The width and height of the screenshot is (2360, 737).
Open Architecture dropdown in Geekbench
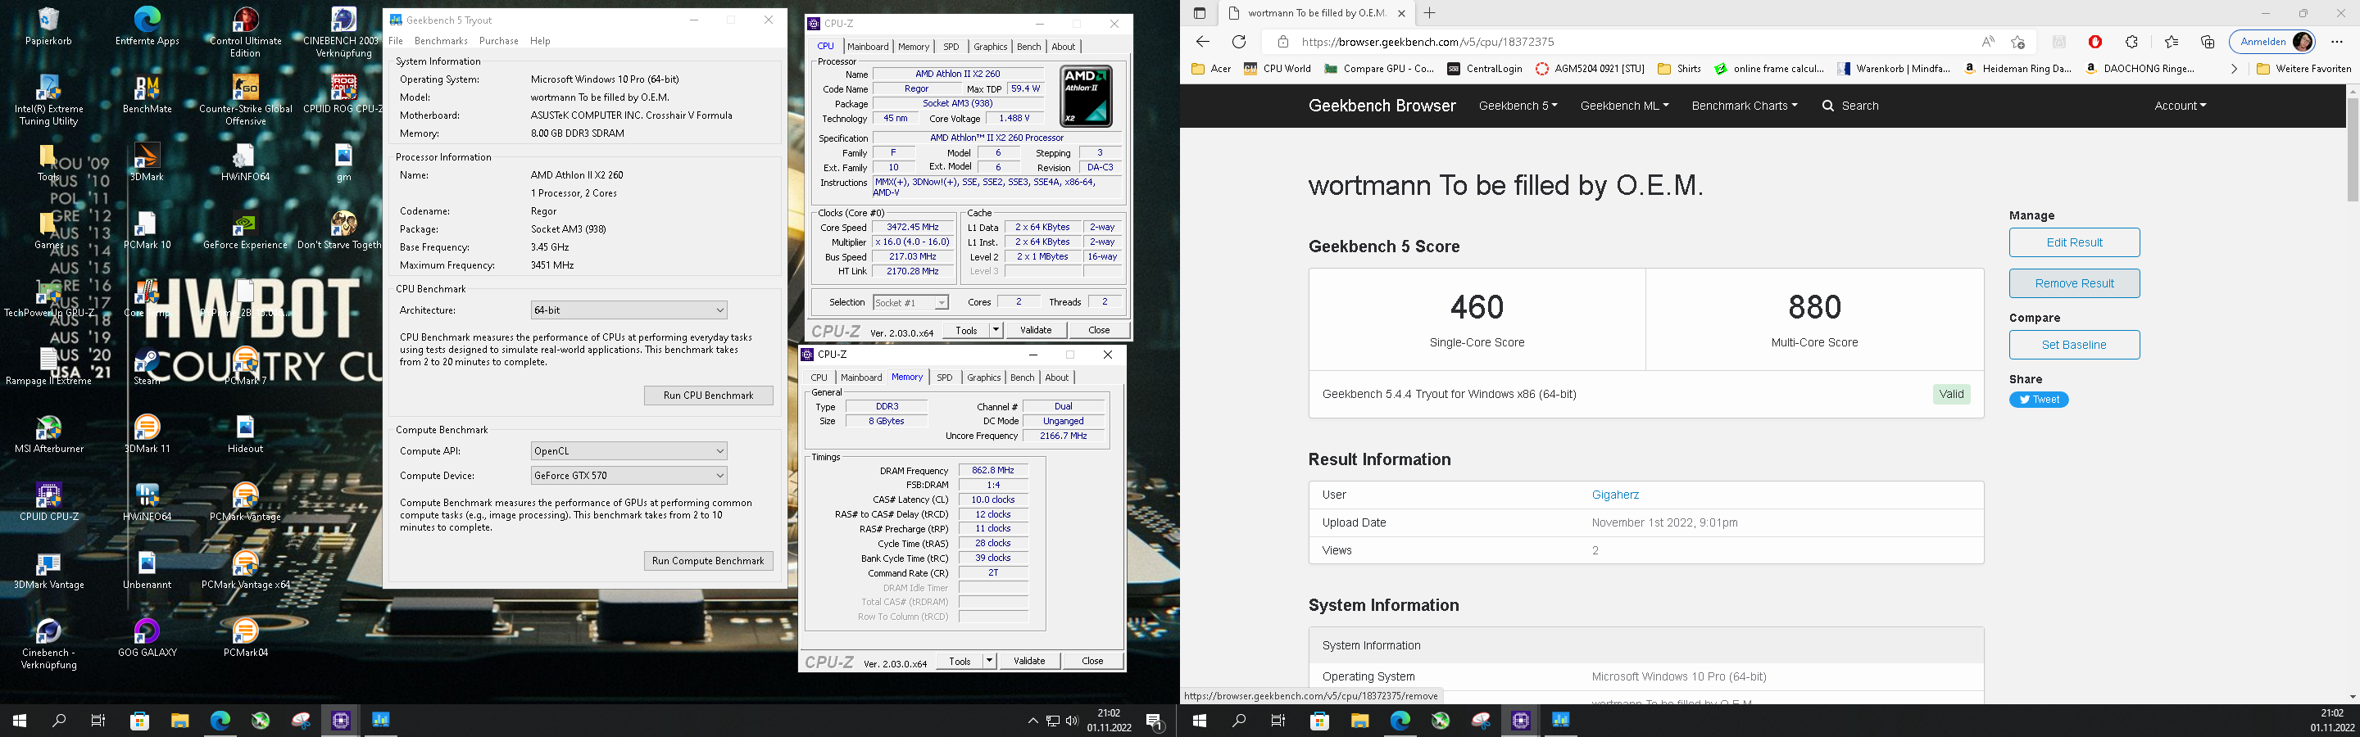tap(629, 310)
